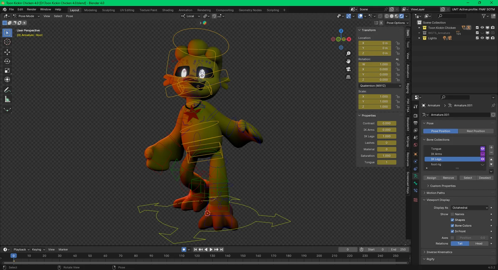Viewport: 498px width, 270px height.
Task: Open the Bone Constraints properties tab icon
Action: tap(416, 190)
